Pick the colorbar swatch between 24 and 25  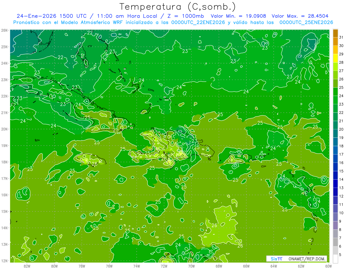click(x=335, y=92)
